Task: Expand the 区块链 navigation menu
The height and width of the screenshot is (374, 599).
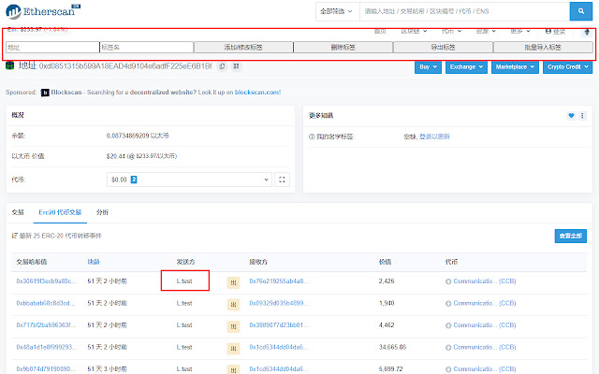Action: [x=414, y=31]
